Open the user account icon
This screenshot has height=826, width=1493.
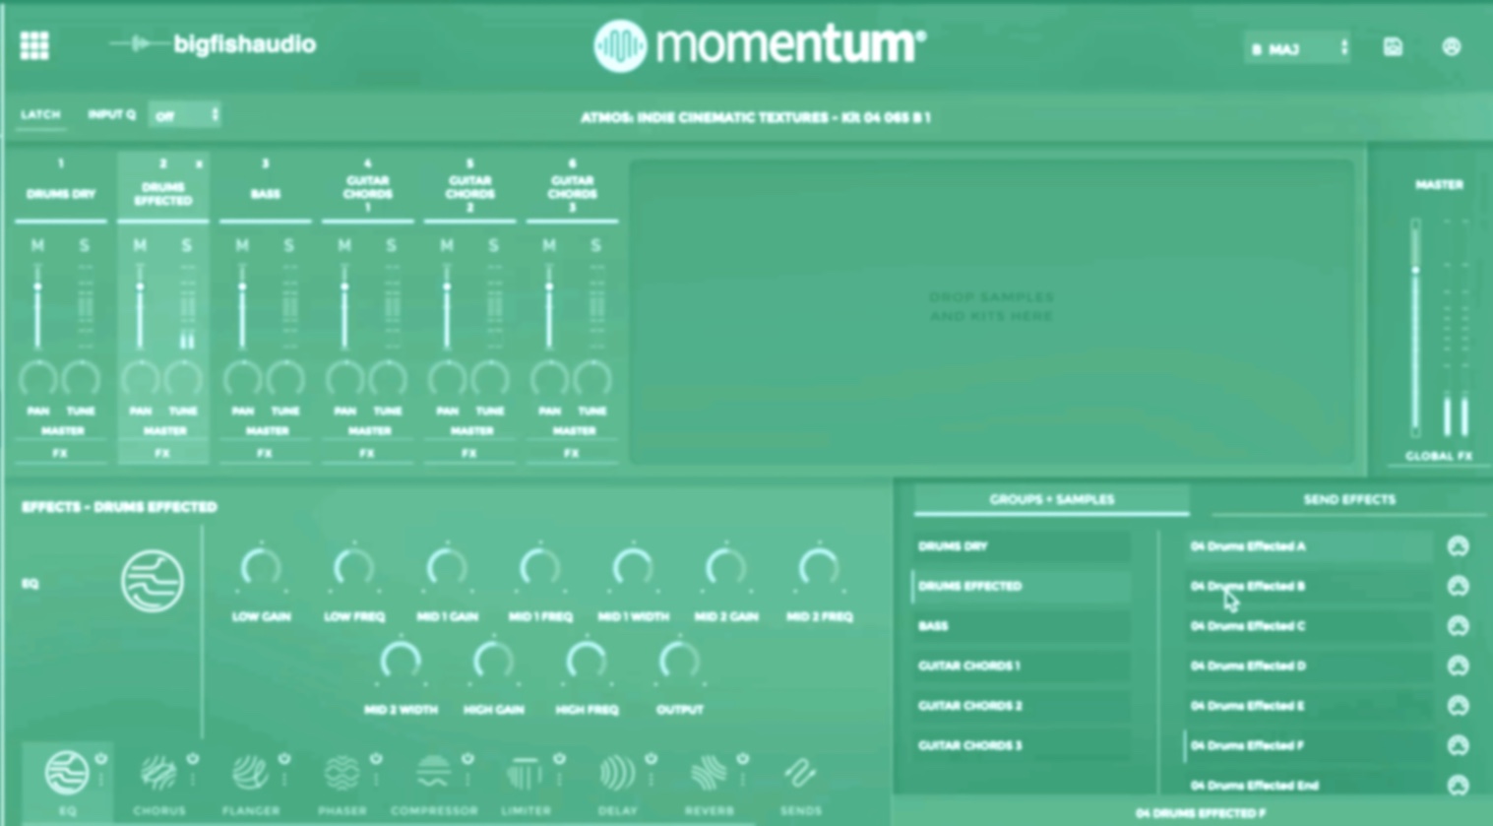(x=1452, y=47)
